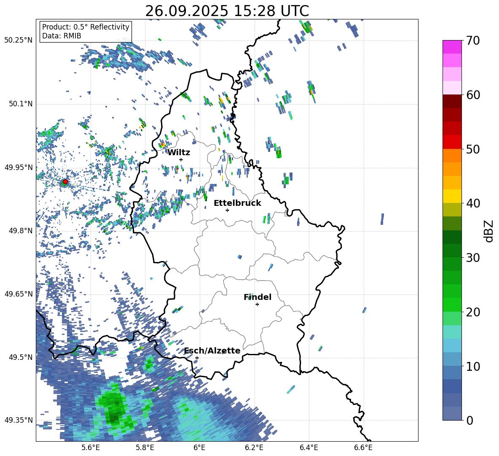This screenshot has height=456, width=499.
Task: Click the Data: RMIB text
Action: (62, 36)
